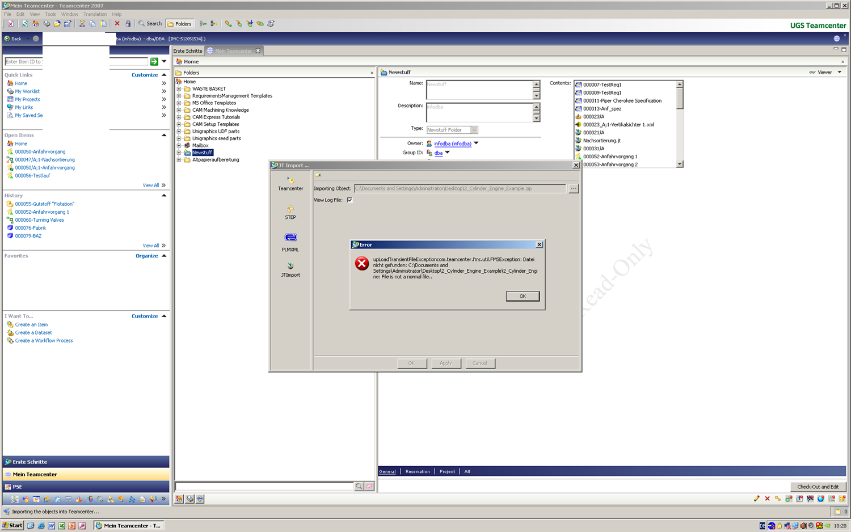Click the Paste icon in the toolbar
851x532 pixels.
(x=103, y=24)
